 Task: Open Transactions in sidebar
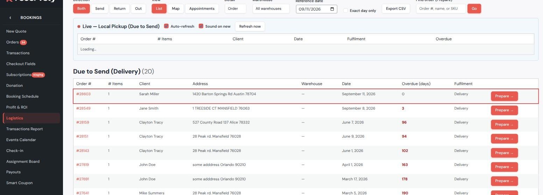tap(18, 53)
